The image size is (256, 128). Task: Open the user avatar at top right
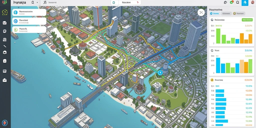253,2
